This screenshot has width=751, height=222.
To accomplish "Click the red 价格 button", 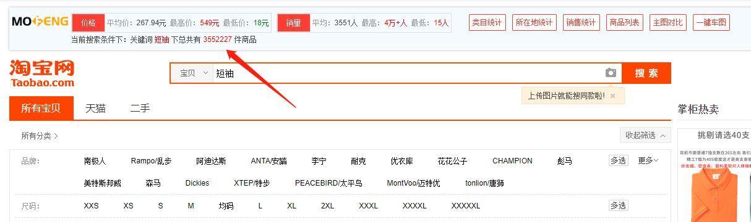I will 88,23.
